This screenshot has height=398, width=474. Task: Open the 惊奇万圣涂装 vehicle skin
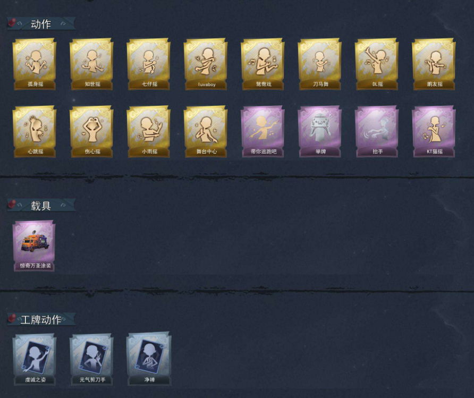(34, 245)
